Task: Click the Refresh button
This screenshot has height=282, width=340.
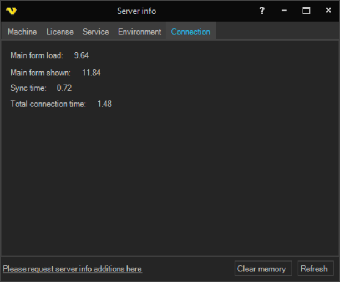Action: [x=314, y=269]
